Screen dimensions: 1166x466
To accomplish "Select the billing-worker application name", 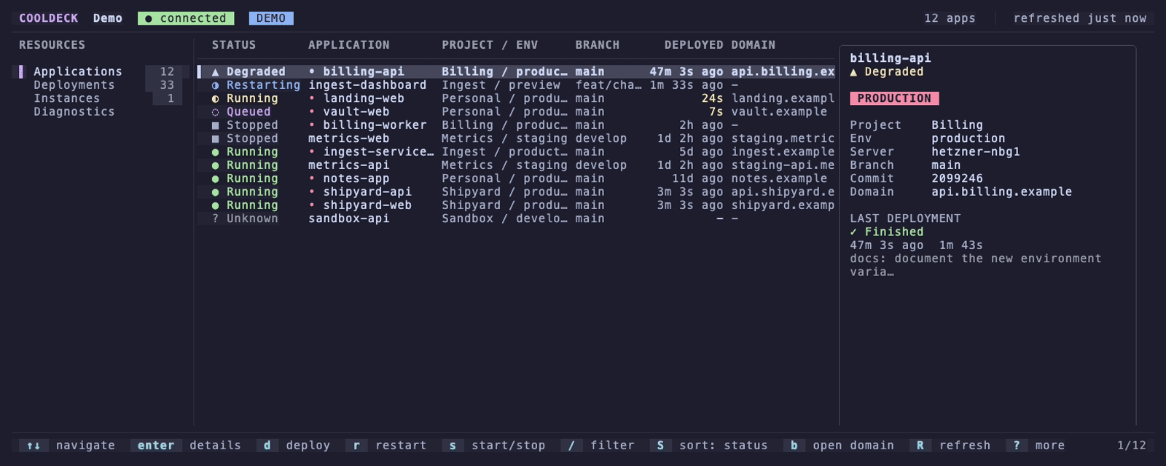I will point(375,125).
